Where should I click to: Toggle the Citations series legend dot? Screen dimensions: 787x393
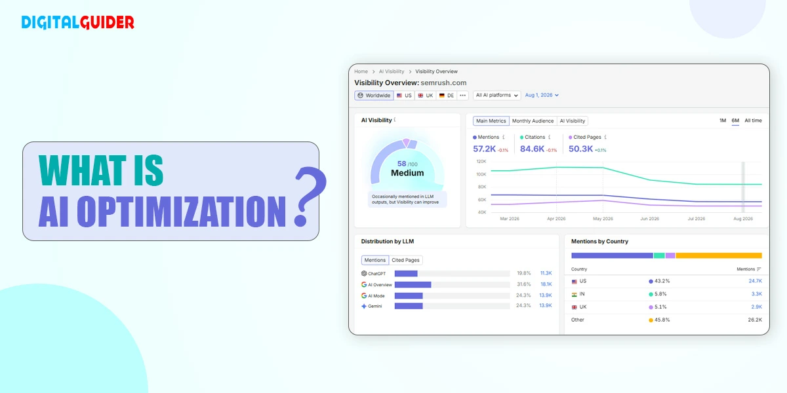coord(522,138)
